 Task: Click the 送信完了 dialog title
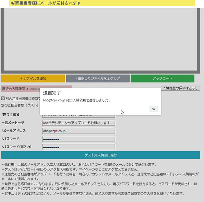52,93
